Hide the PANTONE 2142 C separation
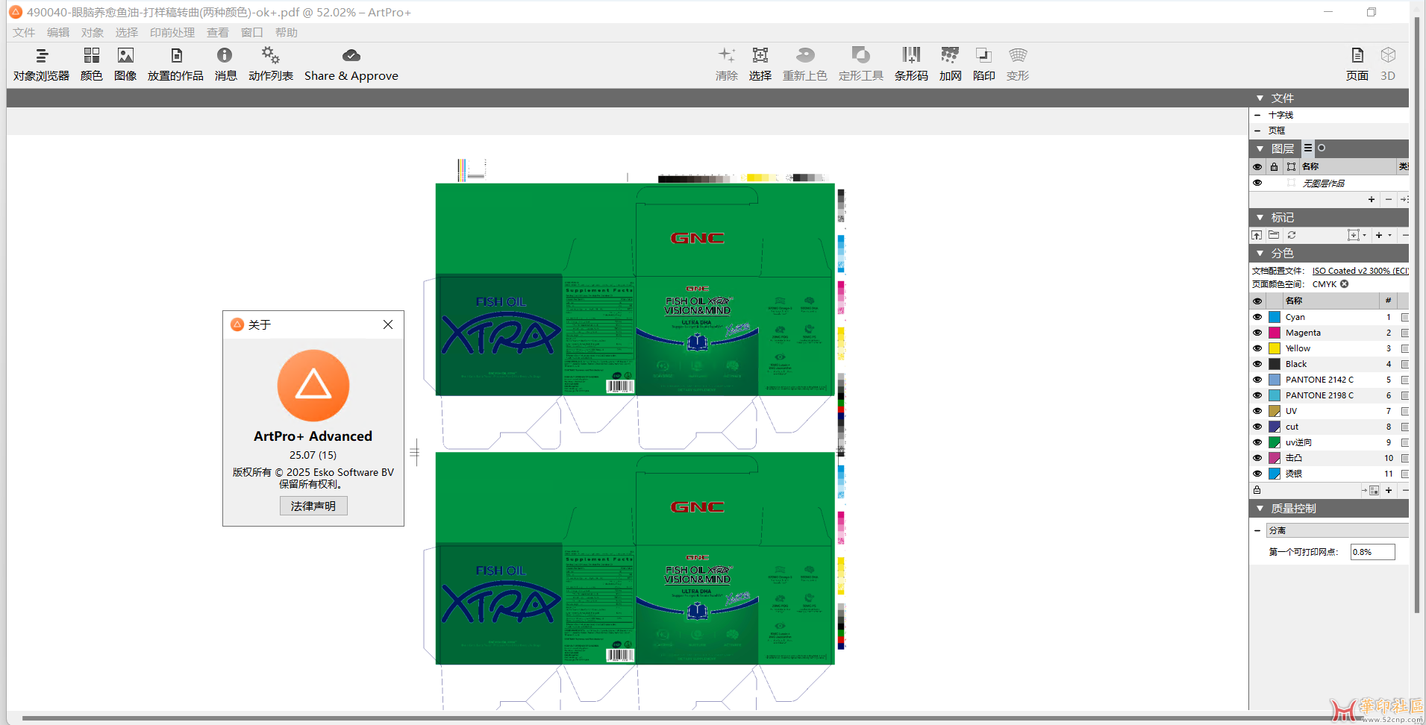The width and height of the screenshot is (1426, 725). pos(1257,380)
